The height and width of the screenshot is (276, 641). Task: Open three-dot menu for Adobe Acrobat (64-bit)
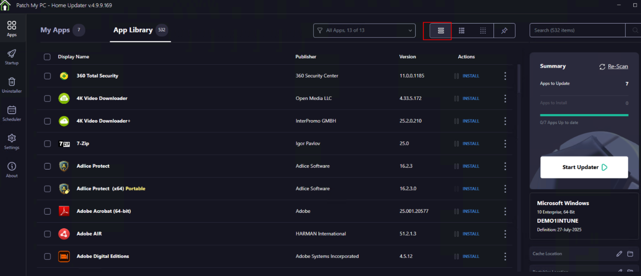505,211
